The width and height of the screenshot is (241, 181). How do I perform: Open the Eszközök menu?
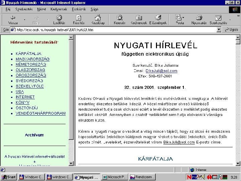pos(79,9)
